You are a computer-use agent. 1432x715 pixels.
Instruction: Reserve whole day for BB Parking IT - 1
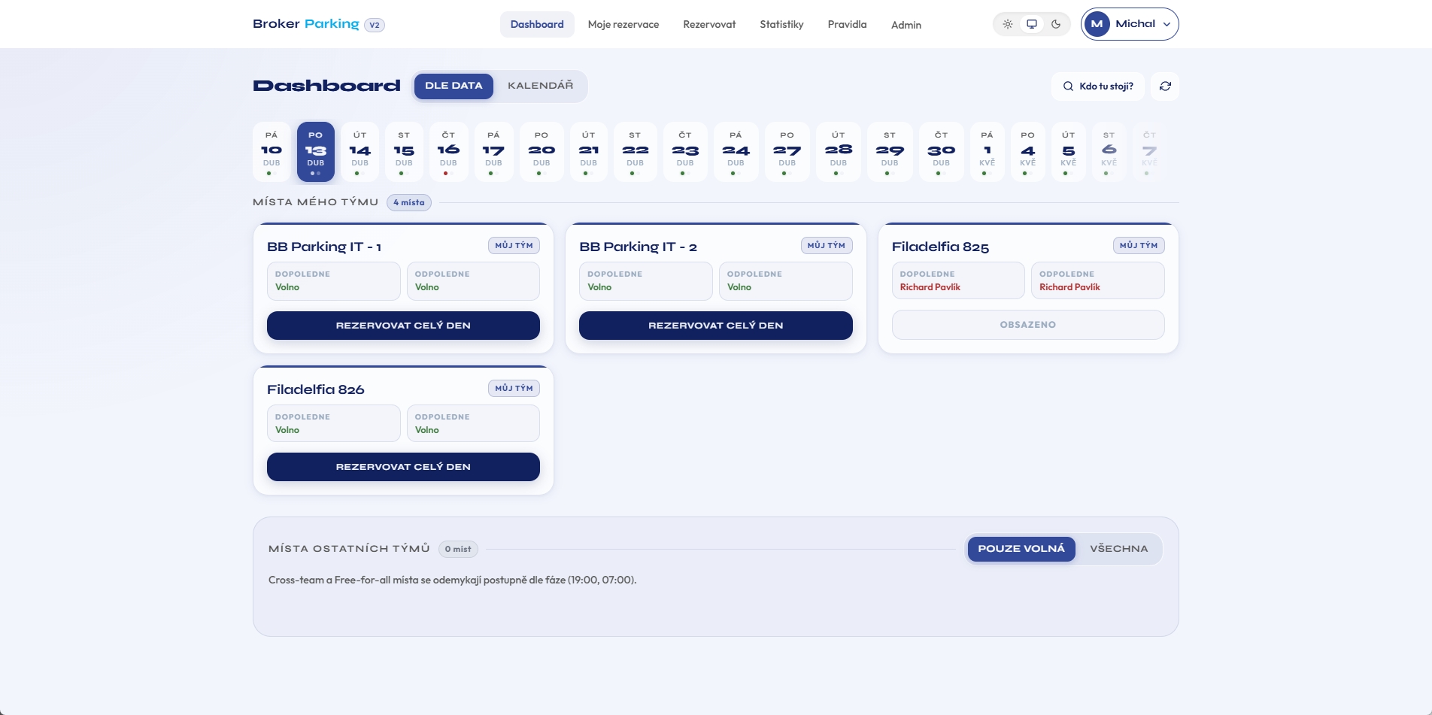coord(403,326)
